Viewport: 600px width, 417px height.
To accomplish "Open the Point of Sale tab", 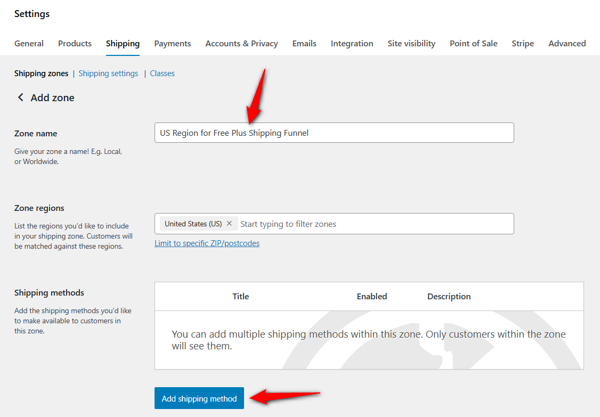I will 473,44.
